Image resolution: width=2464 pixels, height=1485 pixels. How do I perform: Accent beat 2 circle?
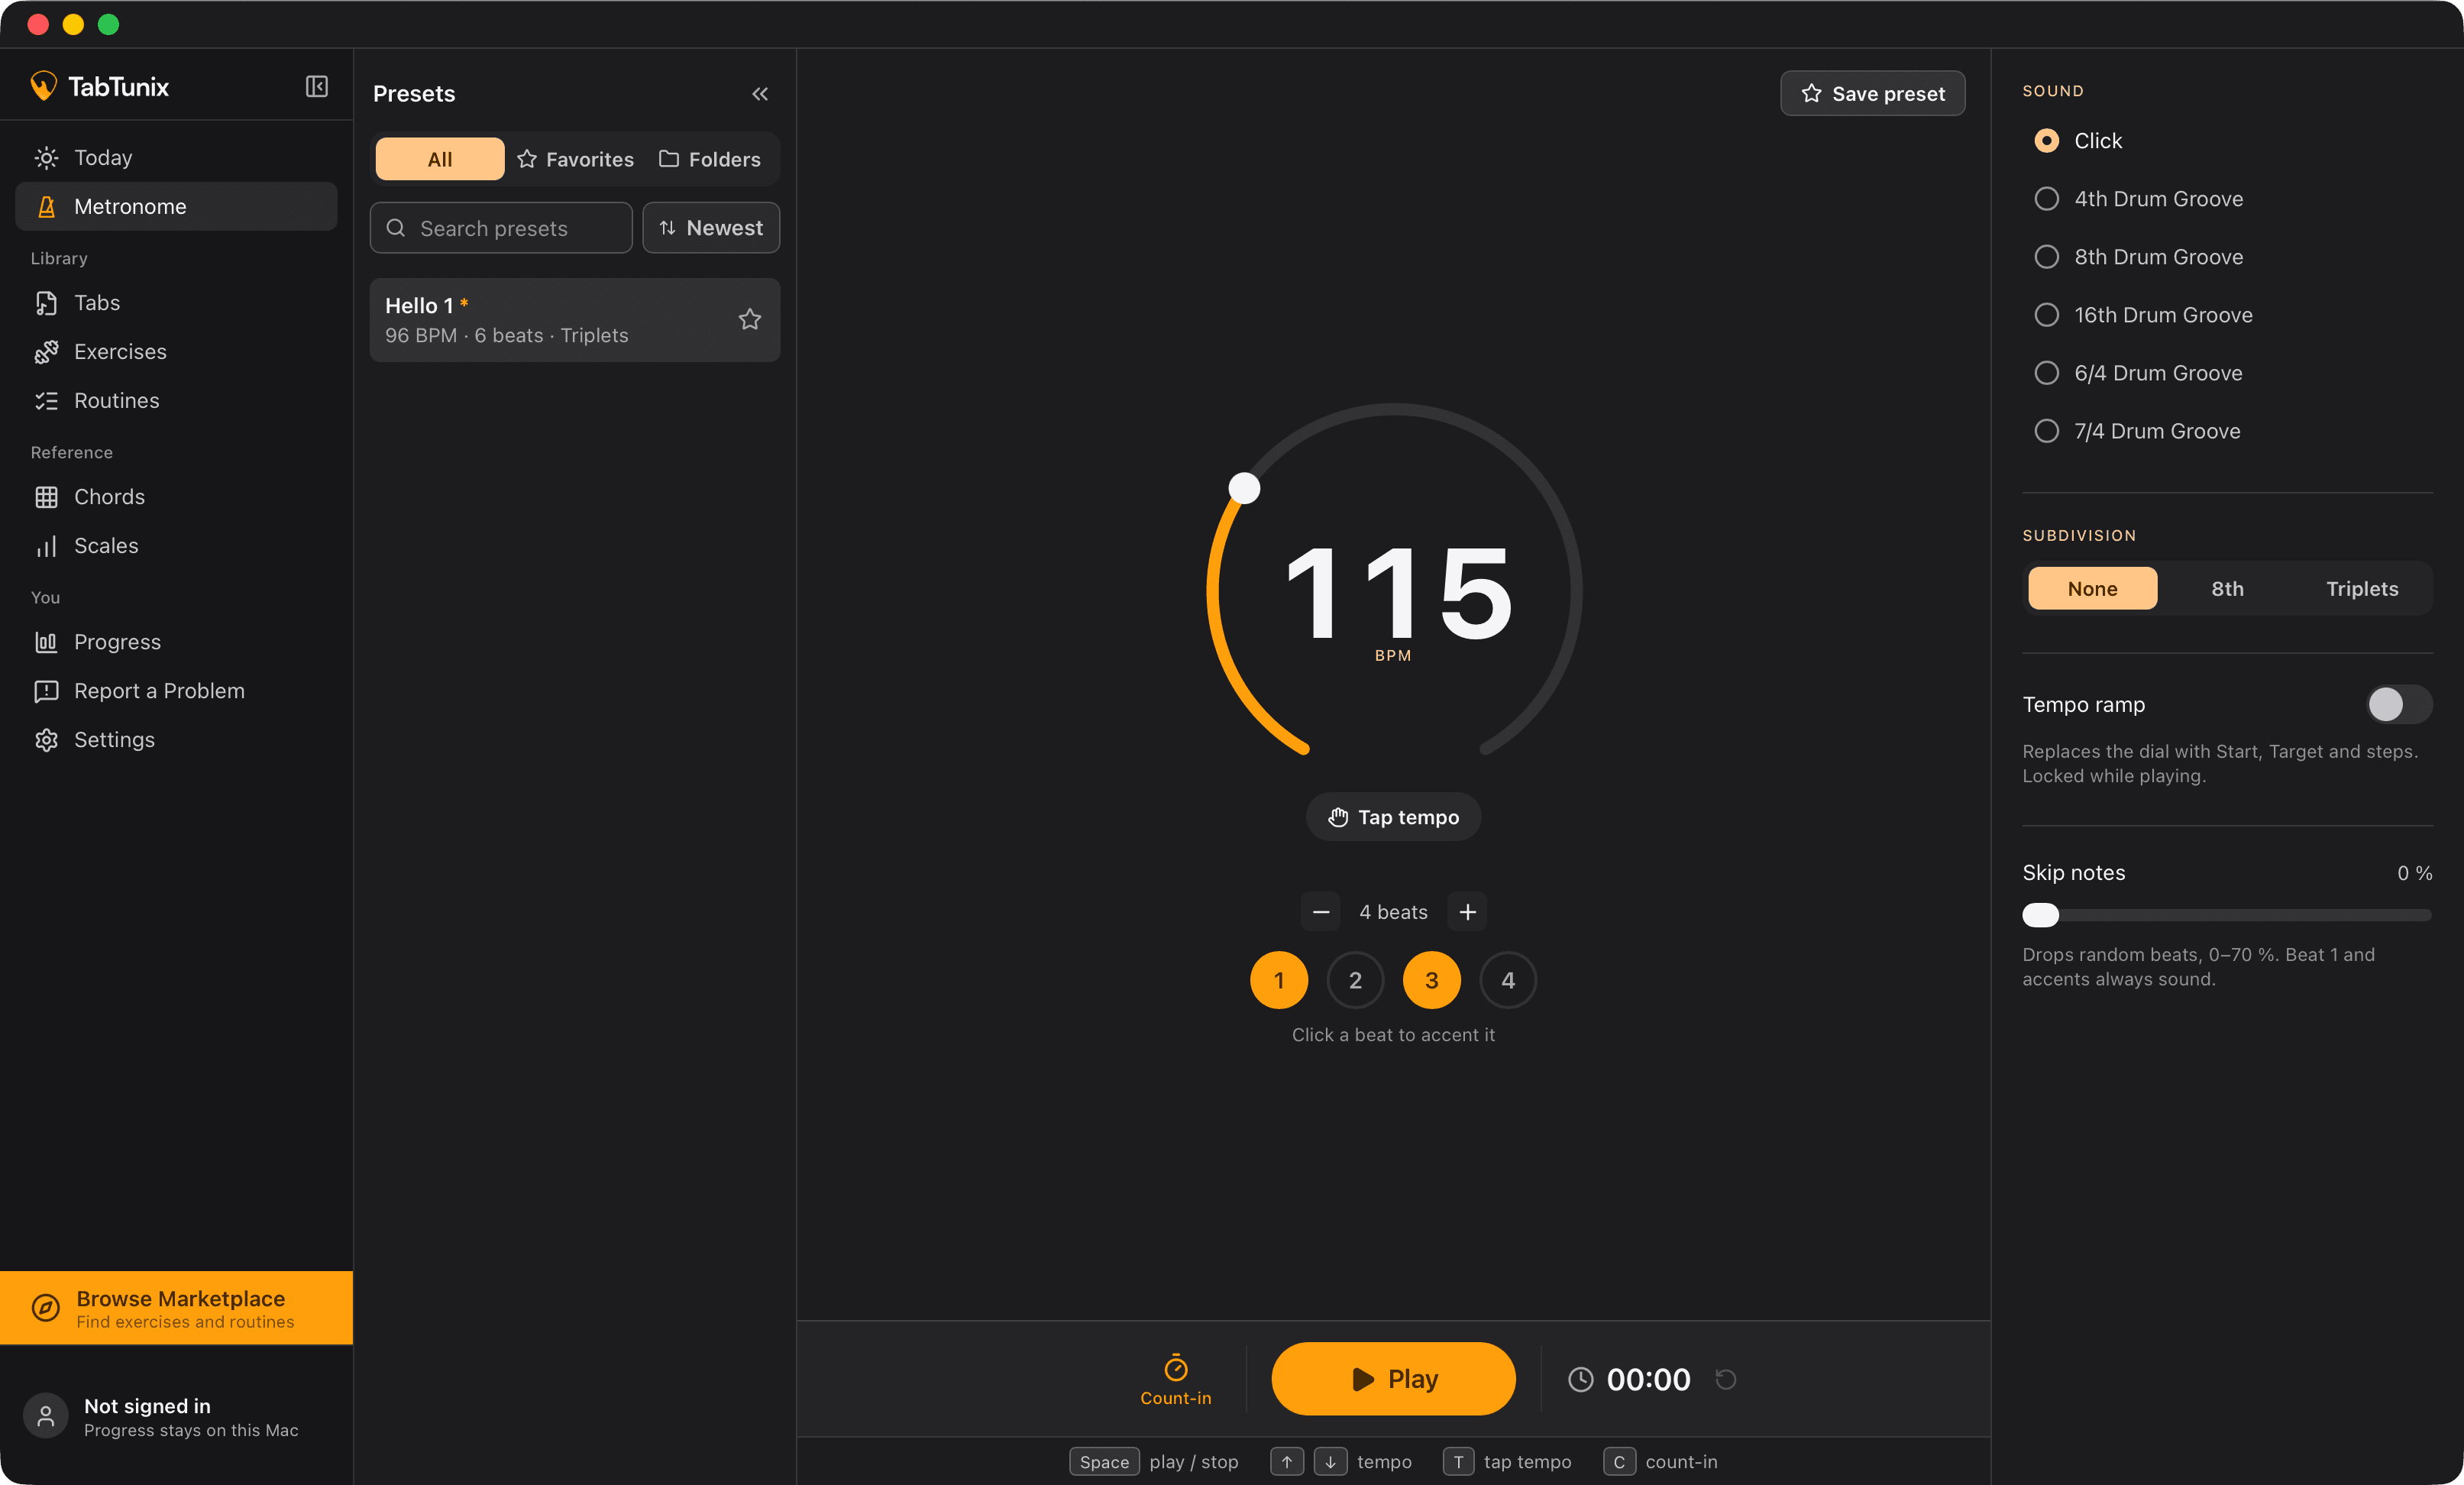[x=1355, y=980]
